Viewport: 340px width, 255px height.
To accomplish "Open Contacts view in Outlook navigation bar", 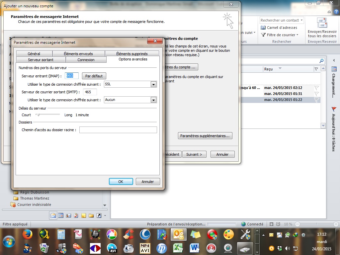I will (x=68, y=215).
